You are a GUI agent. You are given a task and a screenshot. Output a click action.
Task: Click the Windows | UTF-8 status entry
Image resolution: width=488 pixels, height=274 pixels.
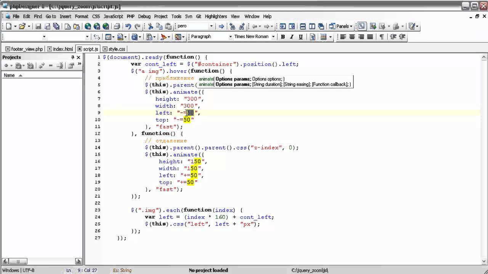18,270
